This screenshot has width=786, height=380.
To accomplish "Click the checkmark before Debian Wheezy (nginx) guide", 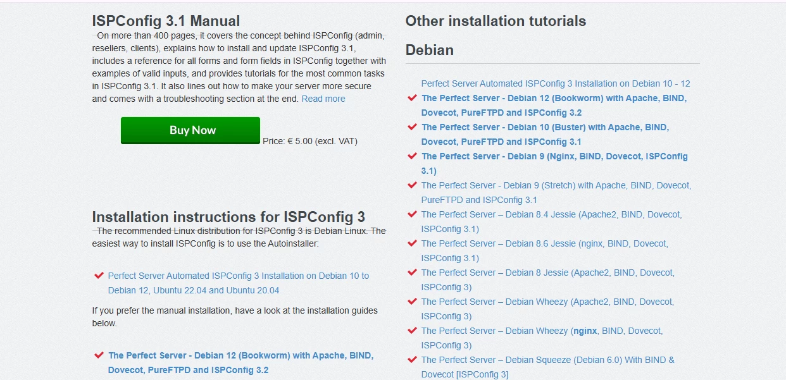I will coord(413,331).
